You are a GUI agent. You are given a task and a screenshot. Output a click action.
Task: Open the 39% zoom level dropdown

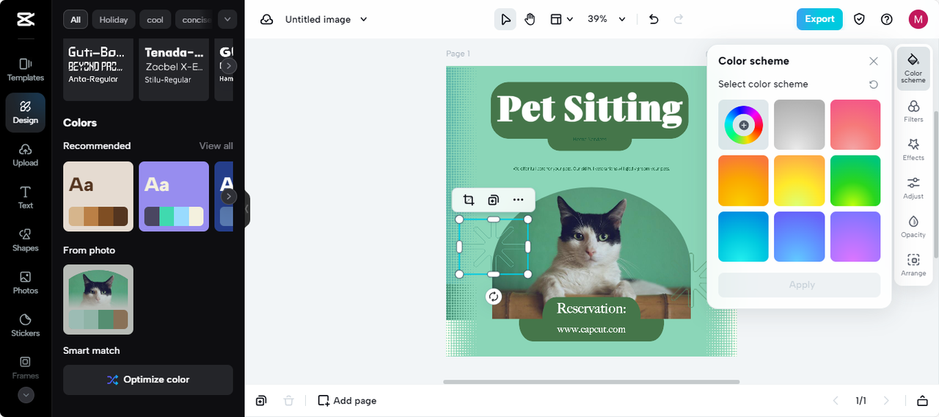pyautogui.click(x=607, y=19)
